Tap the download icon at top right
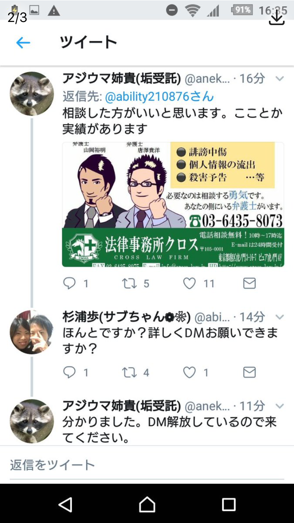The width and height of the screenshot is (294, 523). (x=277, y=18)
